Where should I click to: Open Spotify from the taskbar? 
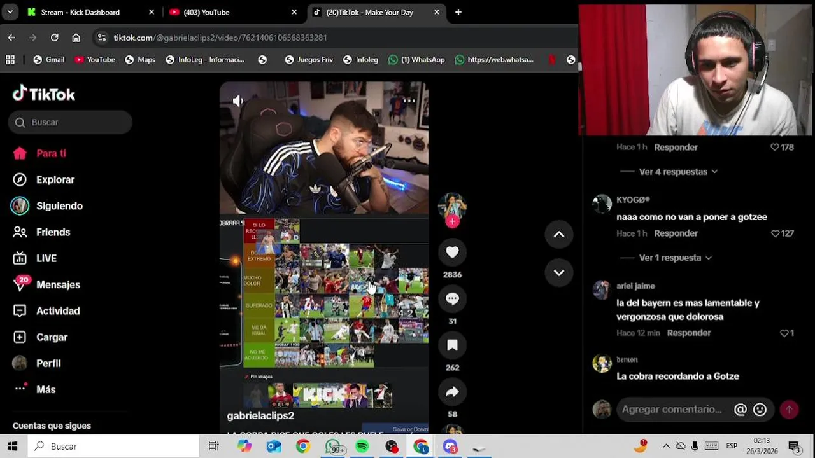(362, 447)
